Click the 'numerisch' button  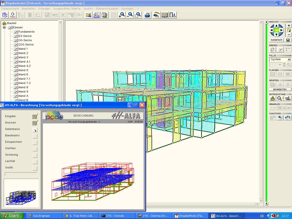click(276, 40)
